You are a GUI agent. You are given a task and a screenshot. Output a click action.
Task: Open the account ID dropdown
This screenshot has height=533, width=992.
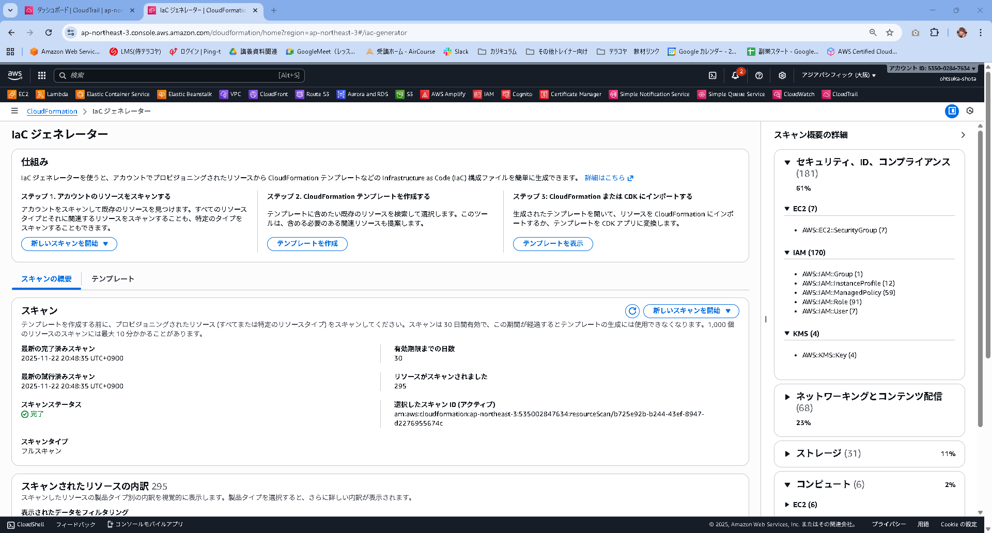pos(932,68)
